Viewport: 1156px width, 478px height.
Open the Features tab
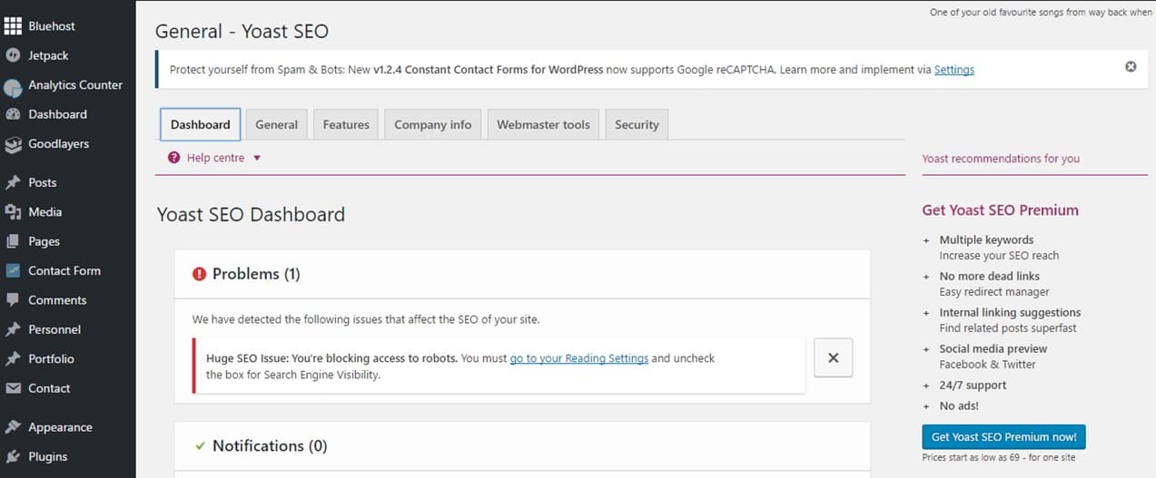346,124
